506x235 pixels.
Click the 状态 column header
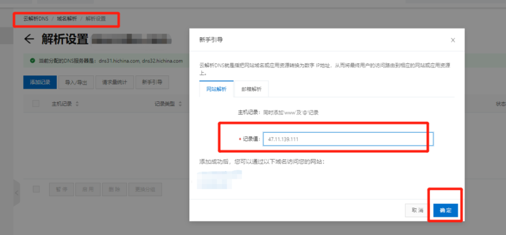point(500,104)
